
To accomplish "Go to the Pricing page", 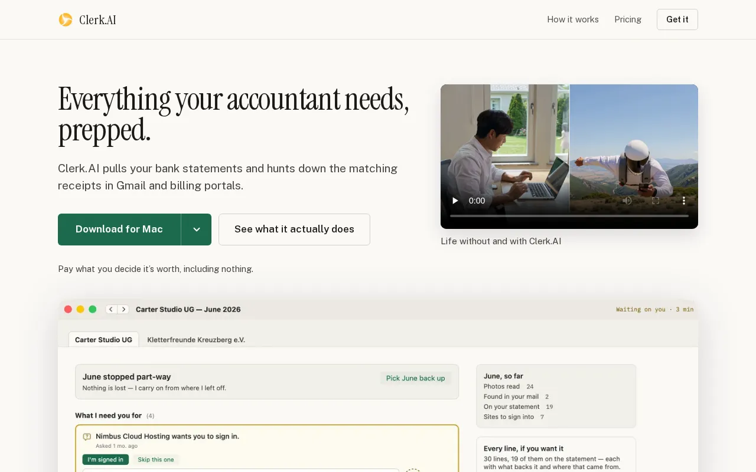I will click(x=628, y=19).
